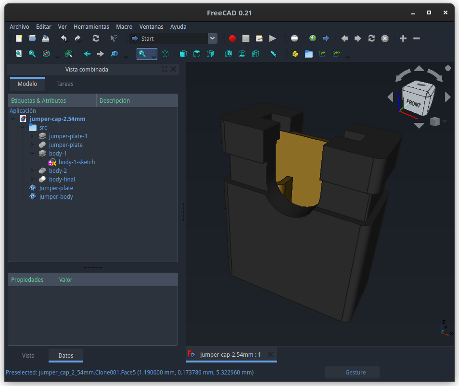Execute macro with the play triangle
Image resolution: width=459 pixels, height=386 pixels.
272,38
